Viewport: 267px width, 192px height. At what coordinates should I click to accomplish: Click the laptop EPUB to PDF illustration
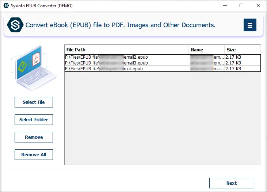click(33, 68)
